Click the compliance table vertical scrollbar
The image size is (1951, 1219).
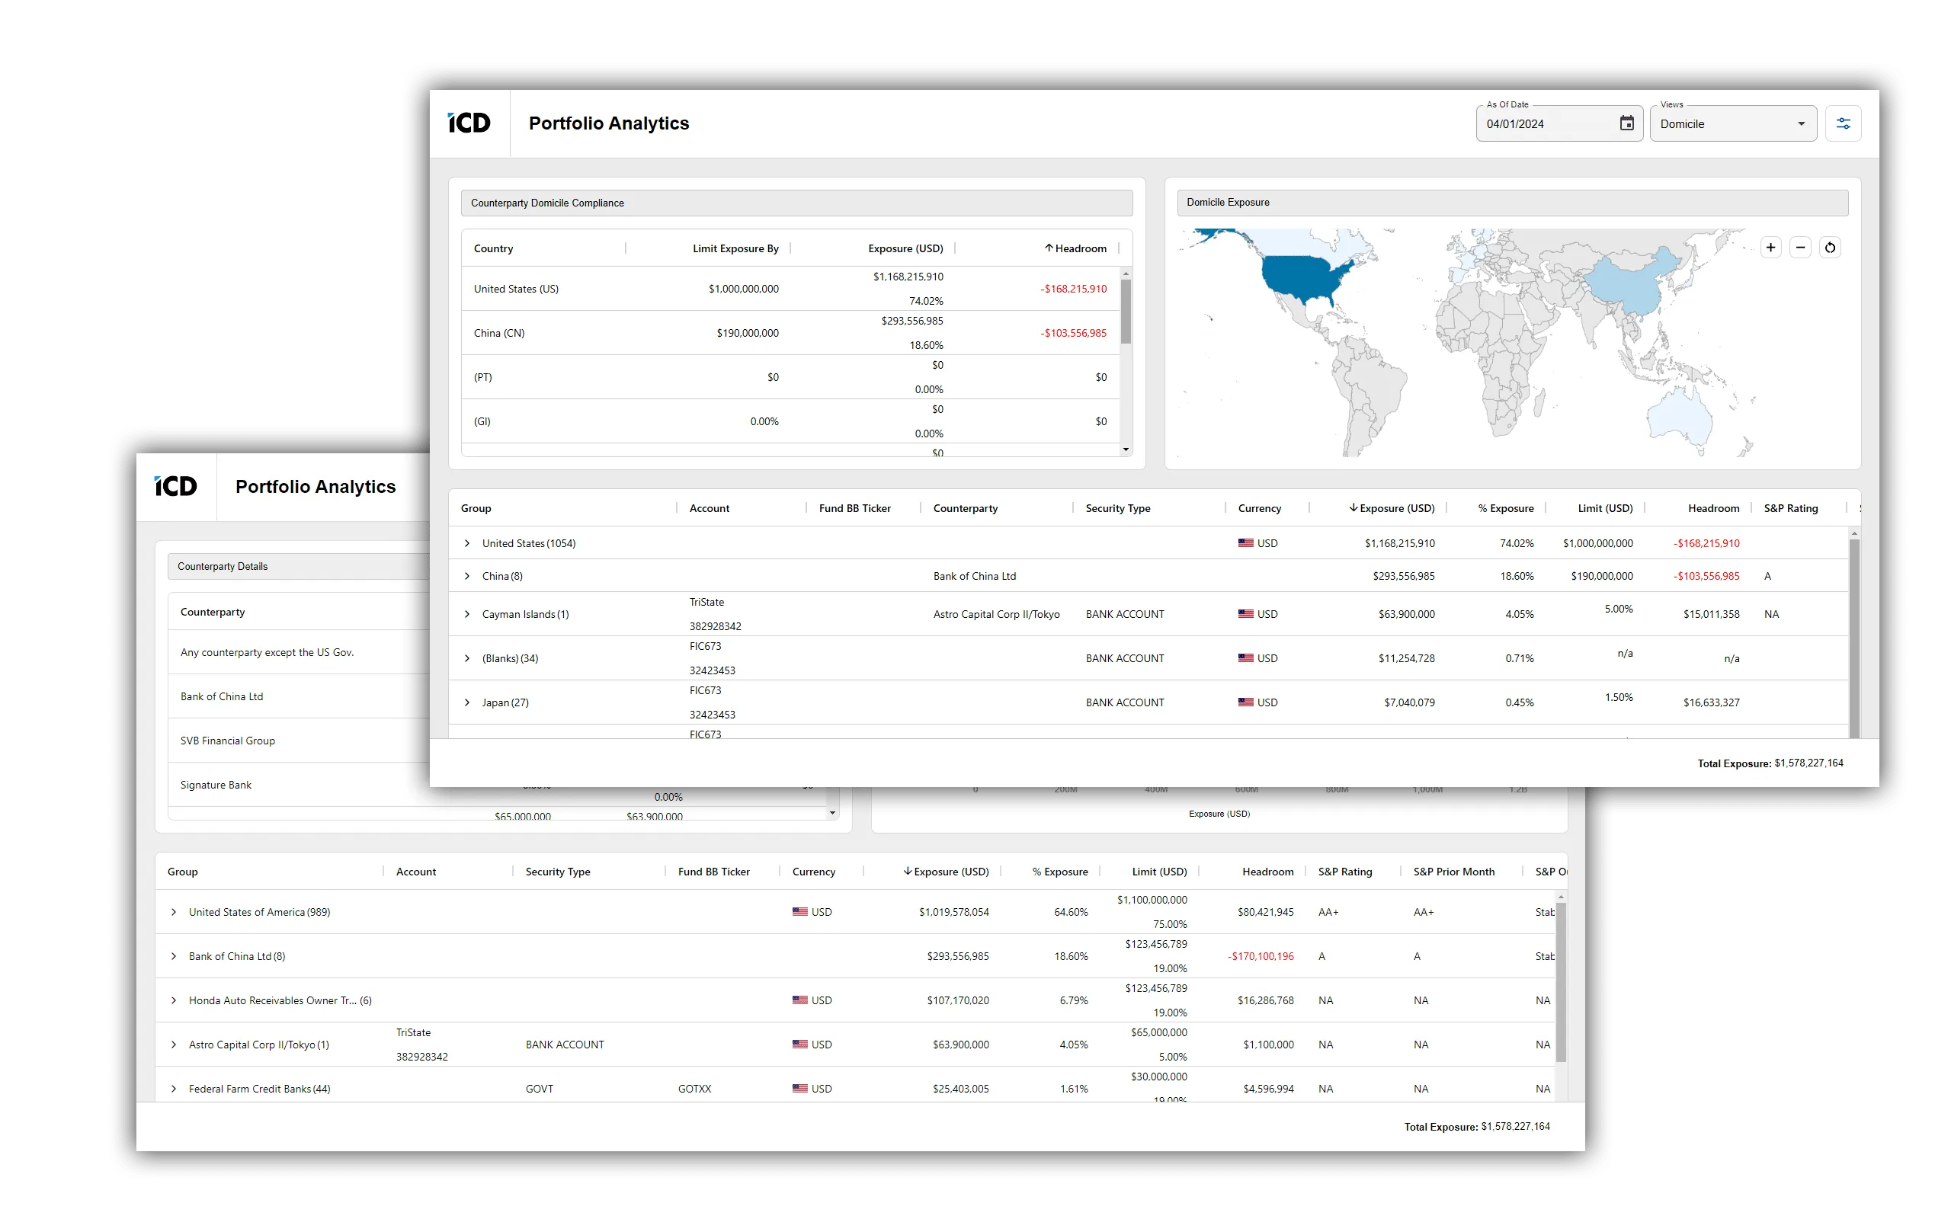pos(1126,311)
